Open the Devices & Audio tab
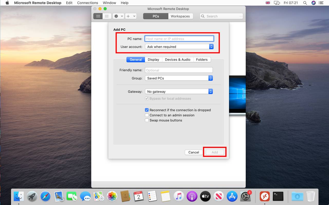The image size is (329, 205). (x=178, y=59)
